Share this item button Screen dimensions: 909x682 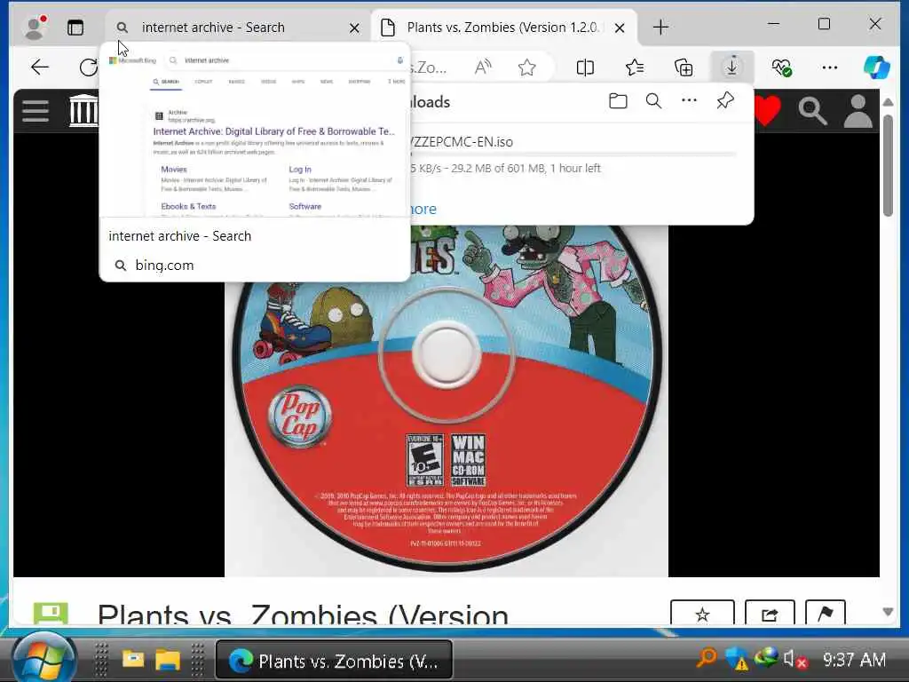770,614
